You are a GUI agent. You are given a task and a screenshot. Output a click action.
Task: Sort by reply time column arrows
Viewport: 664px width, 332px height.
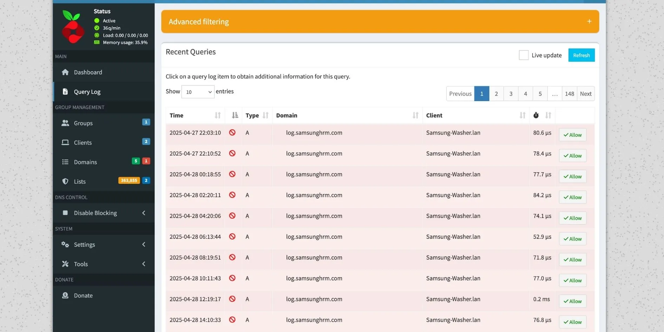click(x=548, y=115)
